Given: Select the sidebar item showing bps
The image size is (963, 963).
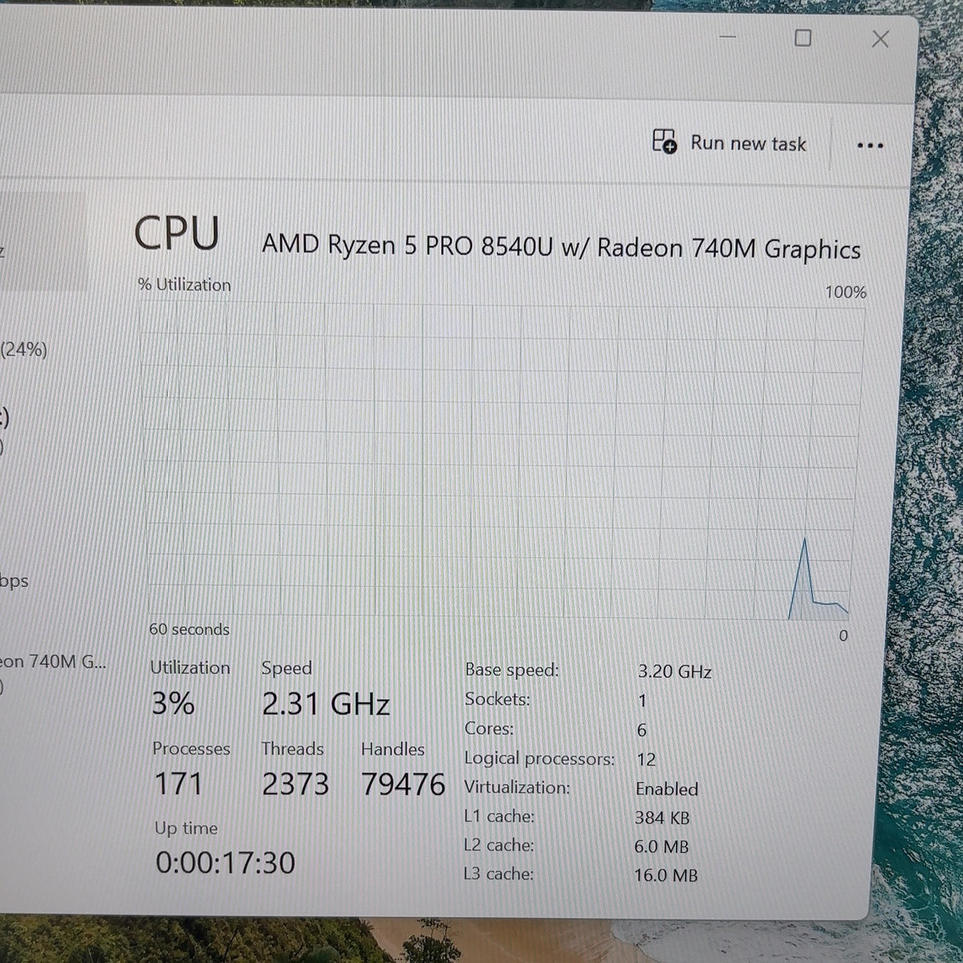Looking at the screenshot, I should 14,581.
